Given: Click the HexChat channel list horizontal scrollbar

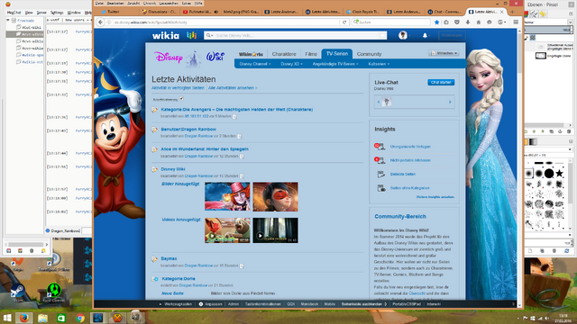Looking at the screenshot, I should coord(26,244).
